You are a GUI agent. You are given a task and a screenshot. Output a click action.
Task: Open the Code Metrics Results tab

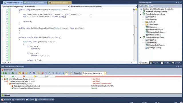[x=45, y=100]
